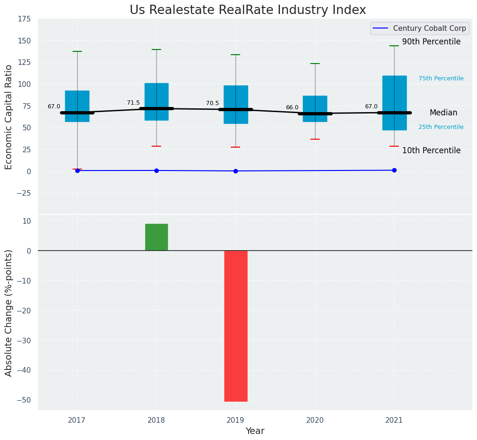The image size is (477, 440).
Task: Click the 70.5 median value label
Action: pos(213,103)
